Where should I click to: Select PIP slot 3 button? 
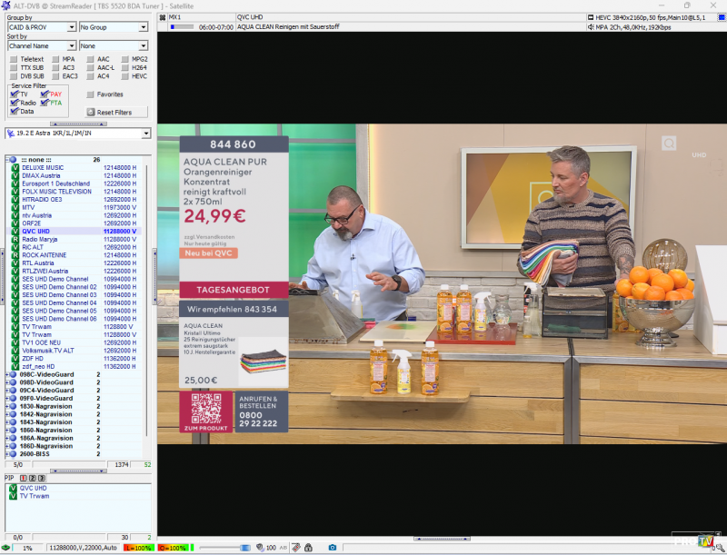click(41, 478)
